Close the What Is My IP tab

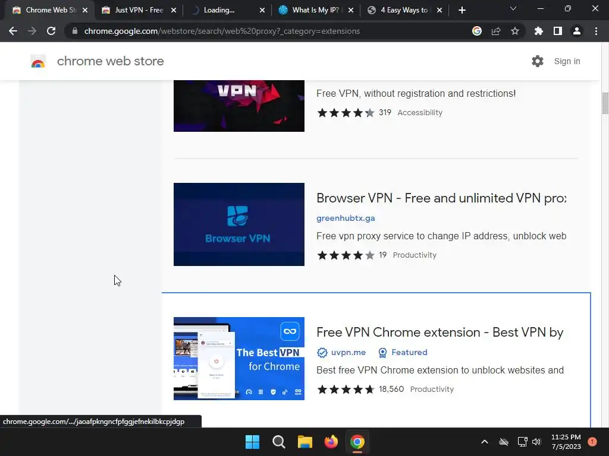click(351, 10)
